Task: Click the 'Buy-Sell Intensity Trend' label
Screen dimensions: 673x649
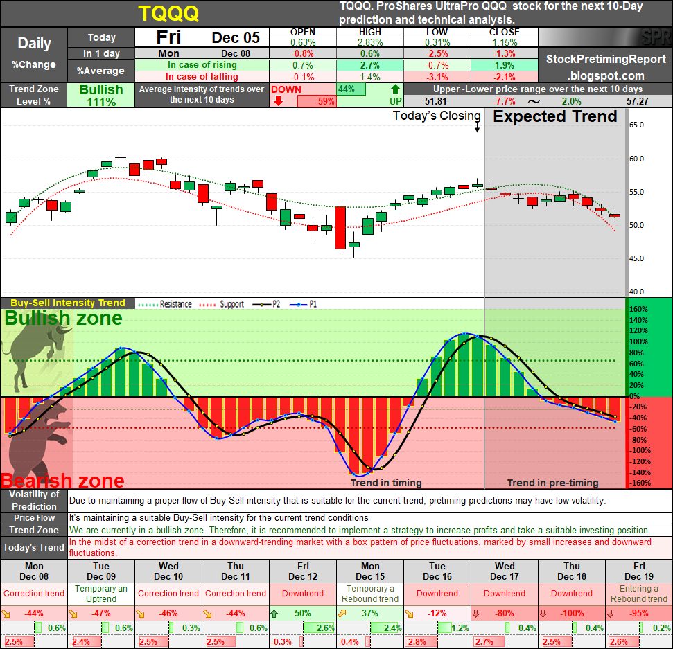Action: coord(68,303)
